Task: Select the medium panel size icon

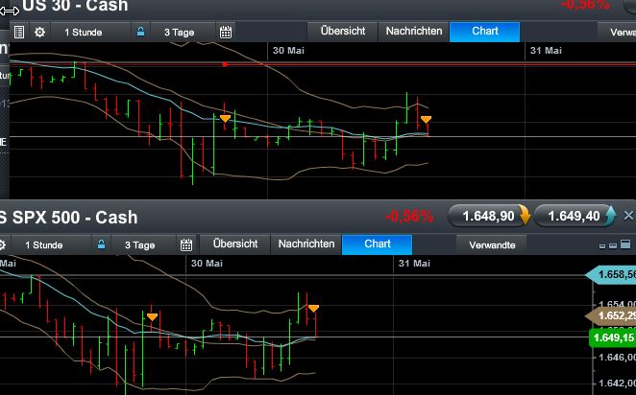Action: (613, 245)
